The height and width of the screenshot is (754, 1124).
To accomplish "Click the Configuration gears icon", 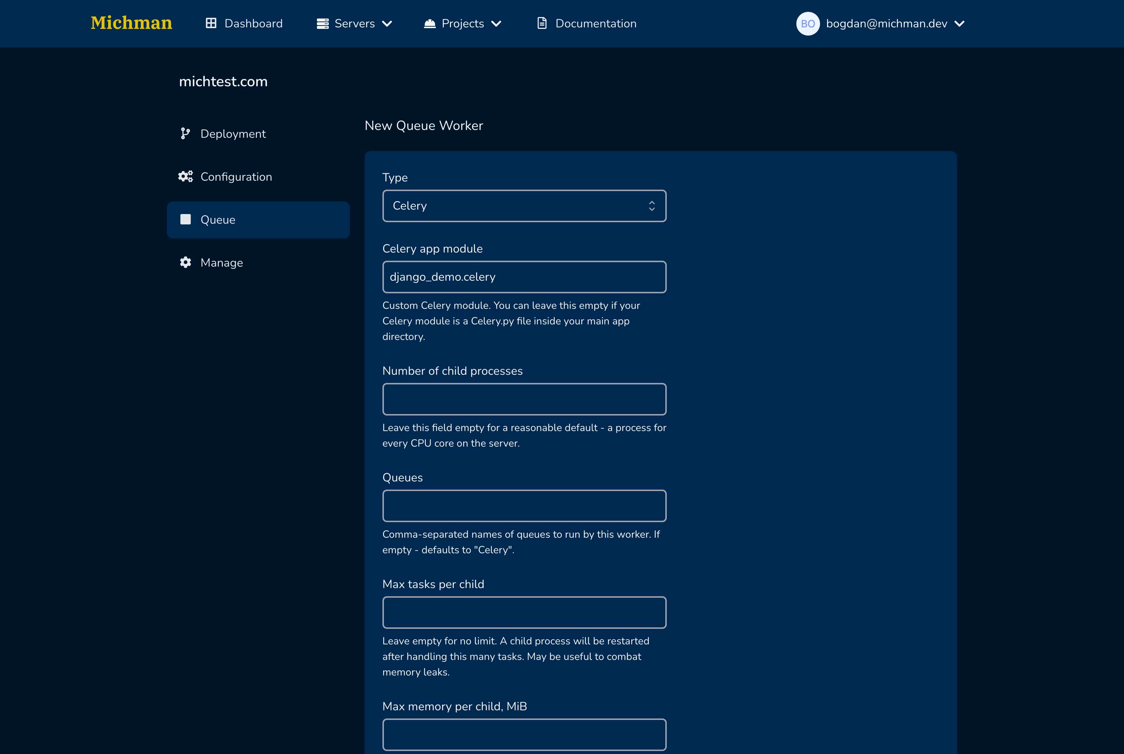I will coord(185,177).
